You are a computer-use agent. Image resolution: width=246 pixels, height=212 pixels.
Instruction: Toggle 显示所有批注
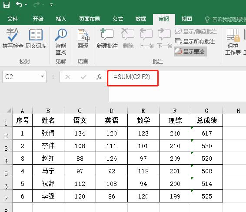coord(195,42)
